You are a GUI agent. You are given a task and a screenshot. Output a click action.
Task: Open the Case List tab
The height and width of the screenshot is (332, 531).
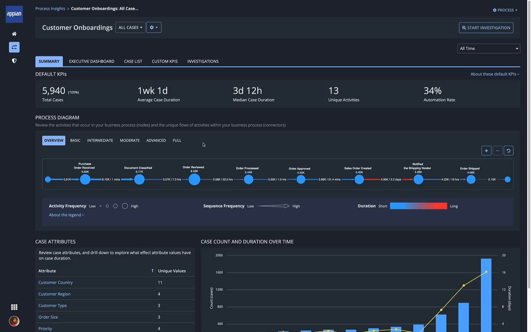[x=133, y=61]
